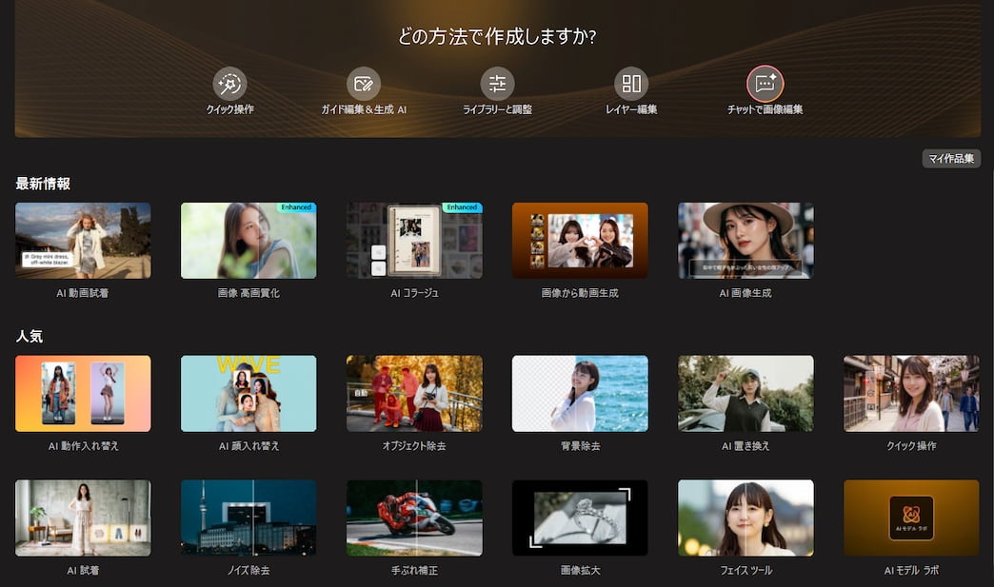The height and width of the screenshot is (587, 994).
Task: Click the 手ぶれ補正 caption
Action: [x=414, y=571]
